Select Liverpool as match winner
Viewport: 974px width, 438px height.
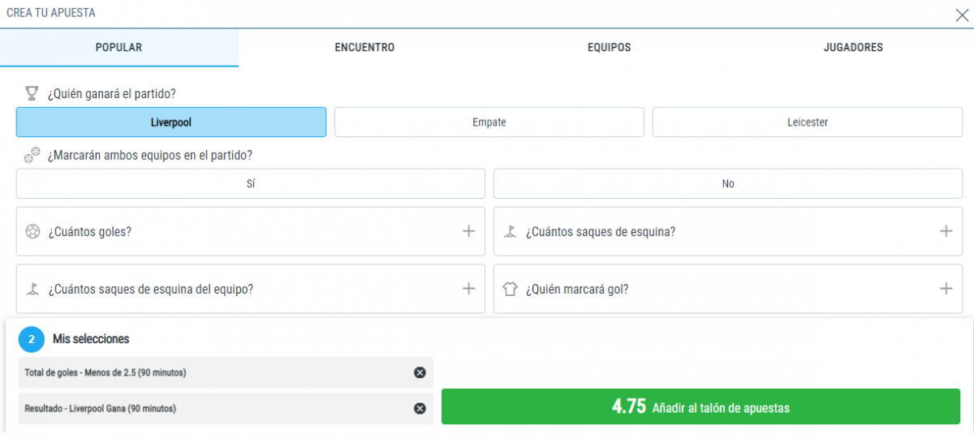coord(171,122)
